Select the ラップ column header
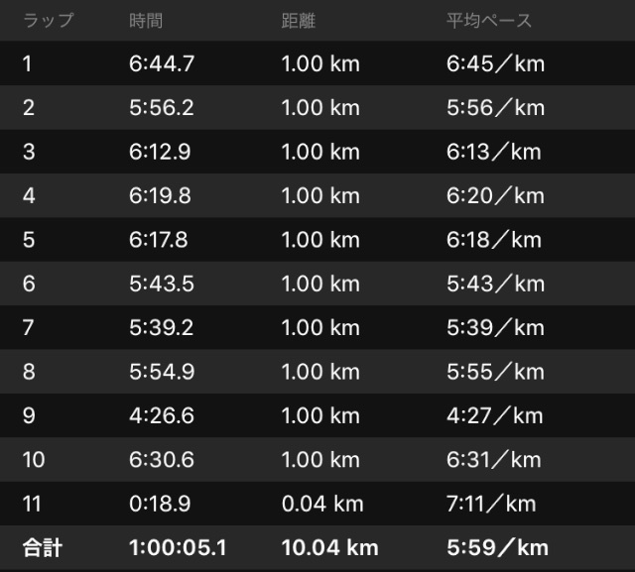 49,20
